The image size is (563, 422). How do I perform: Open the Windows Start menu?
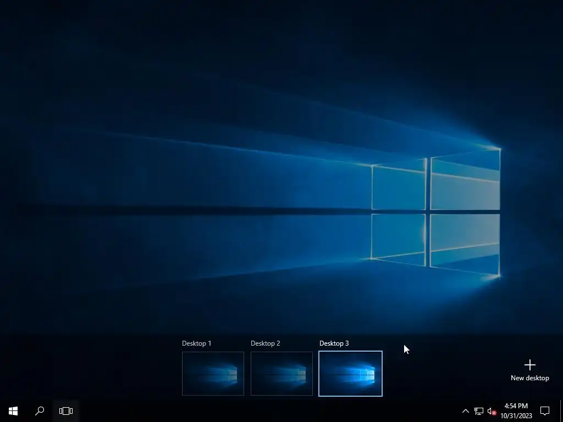(x=13, y=411)
